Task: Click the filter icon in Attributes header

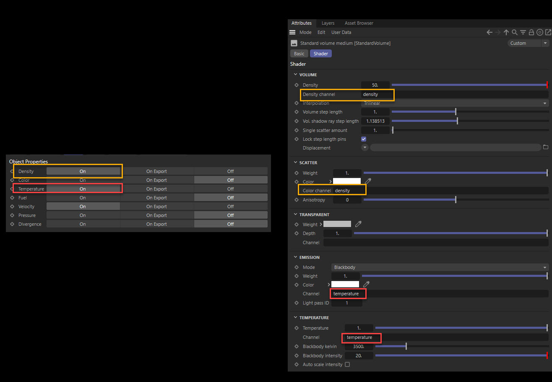Action: [523, 32]
